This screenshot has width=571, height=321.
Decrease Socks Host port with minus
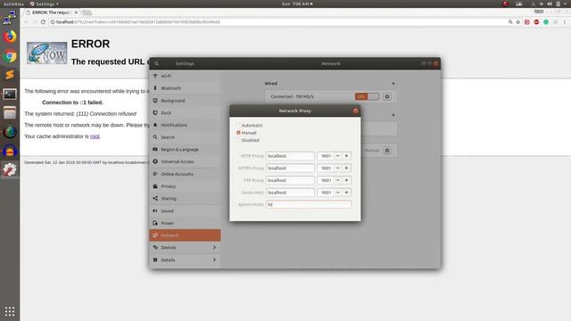338,193
